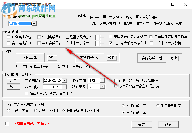The image size is (192, 133).
Task: Click the 同时有人材机与产值数据时 heading
Action: point(27,105)
